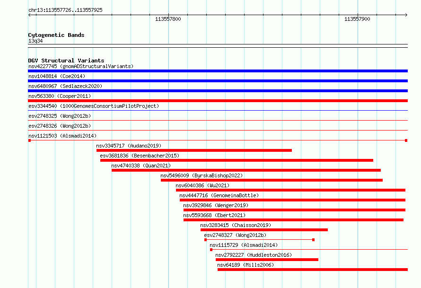Click esv2748325 (Wong2012b) label
Screen dimensions: 421x288
click(60, 116)
